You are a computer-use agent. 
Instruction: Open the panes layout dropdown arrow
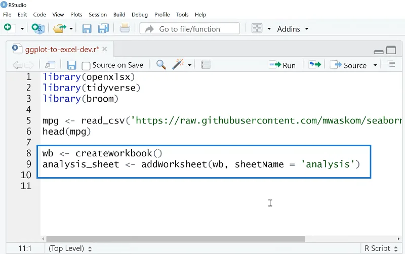[x=269, y=29]
